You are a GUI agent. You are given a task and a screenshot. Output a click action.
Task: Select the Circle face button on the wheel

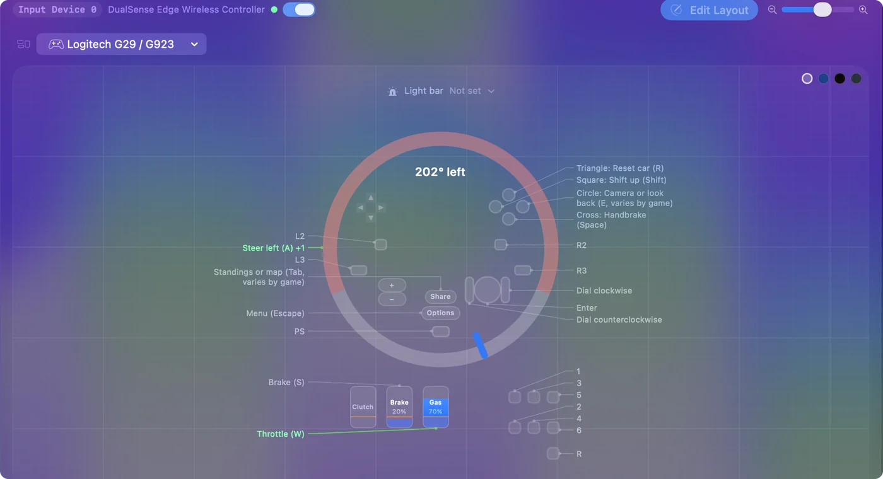(x=523, y=206)
